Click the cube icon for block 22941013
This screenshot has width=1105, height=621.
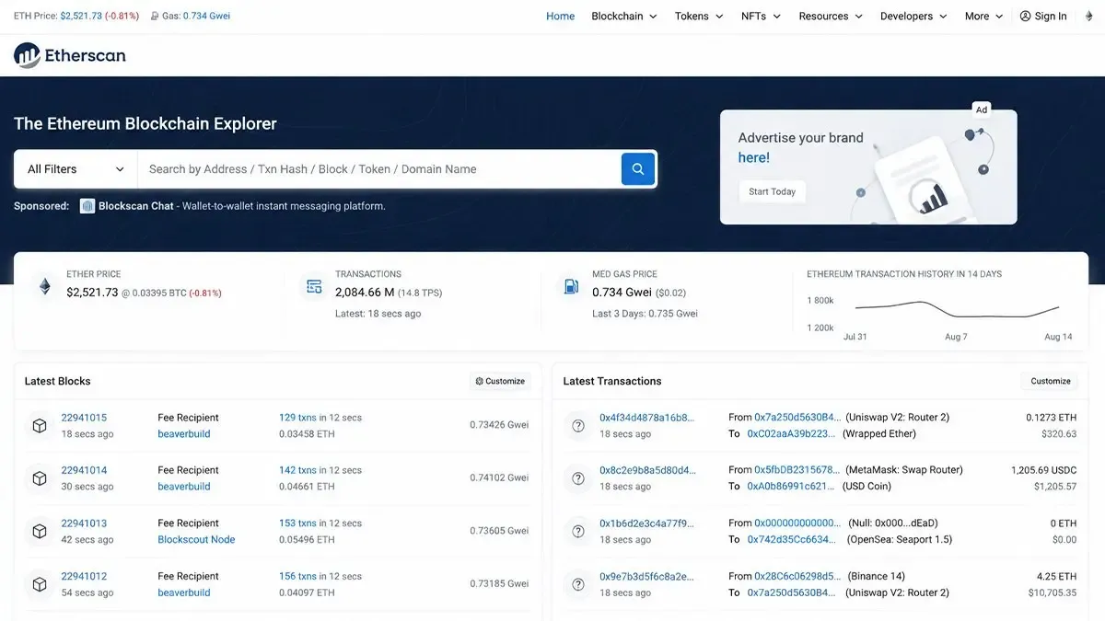pyautogui.click(x=40, y=532)
